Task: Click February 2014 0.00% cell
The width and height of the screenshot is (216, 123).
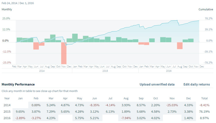Action: [36, 105]
